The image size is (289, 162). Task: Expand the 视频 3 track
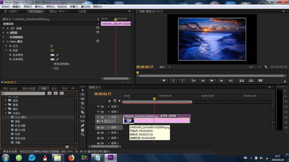tap(109, 106)
